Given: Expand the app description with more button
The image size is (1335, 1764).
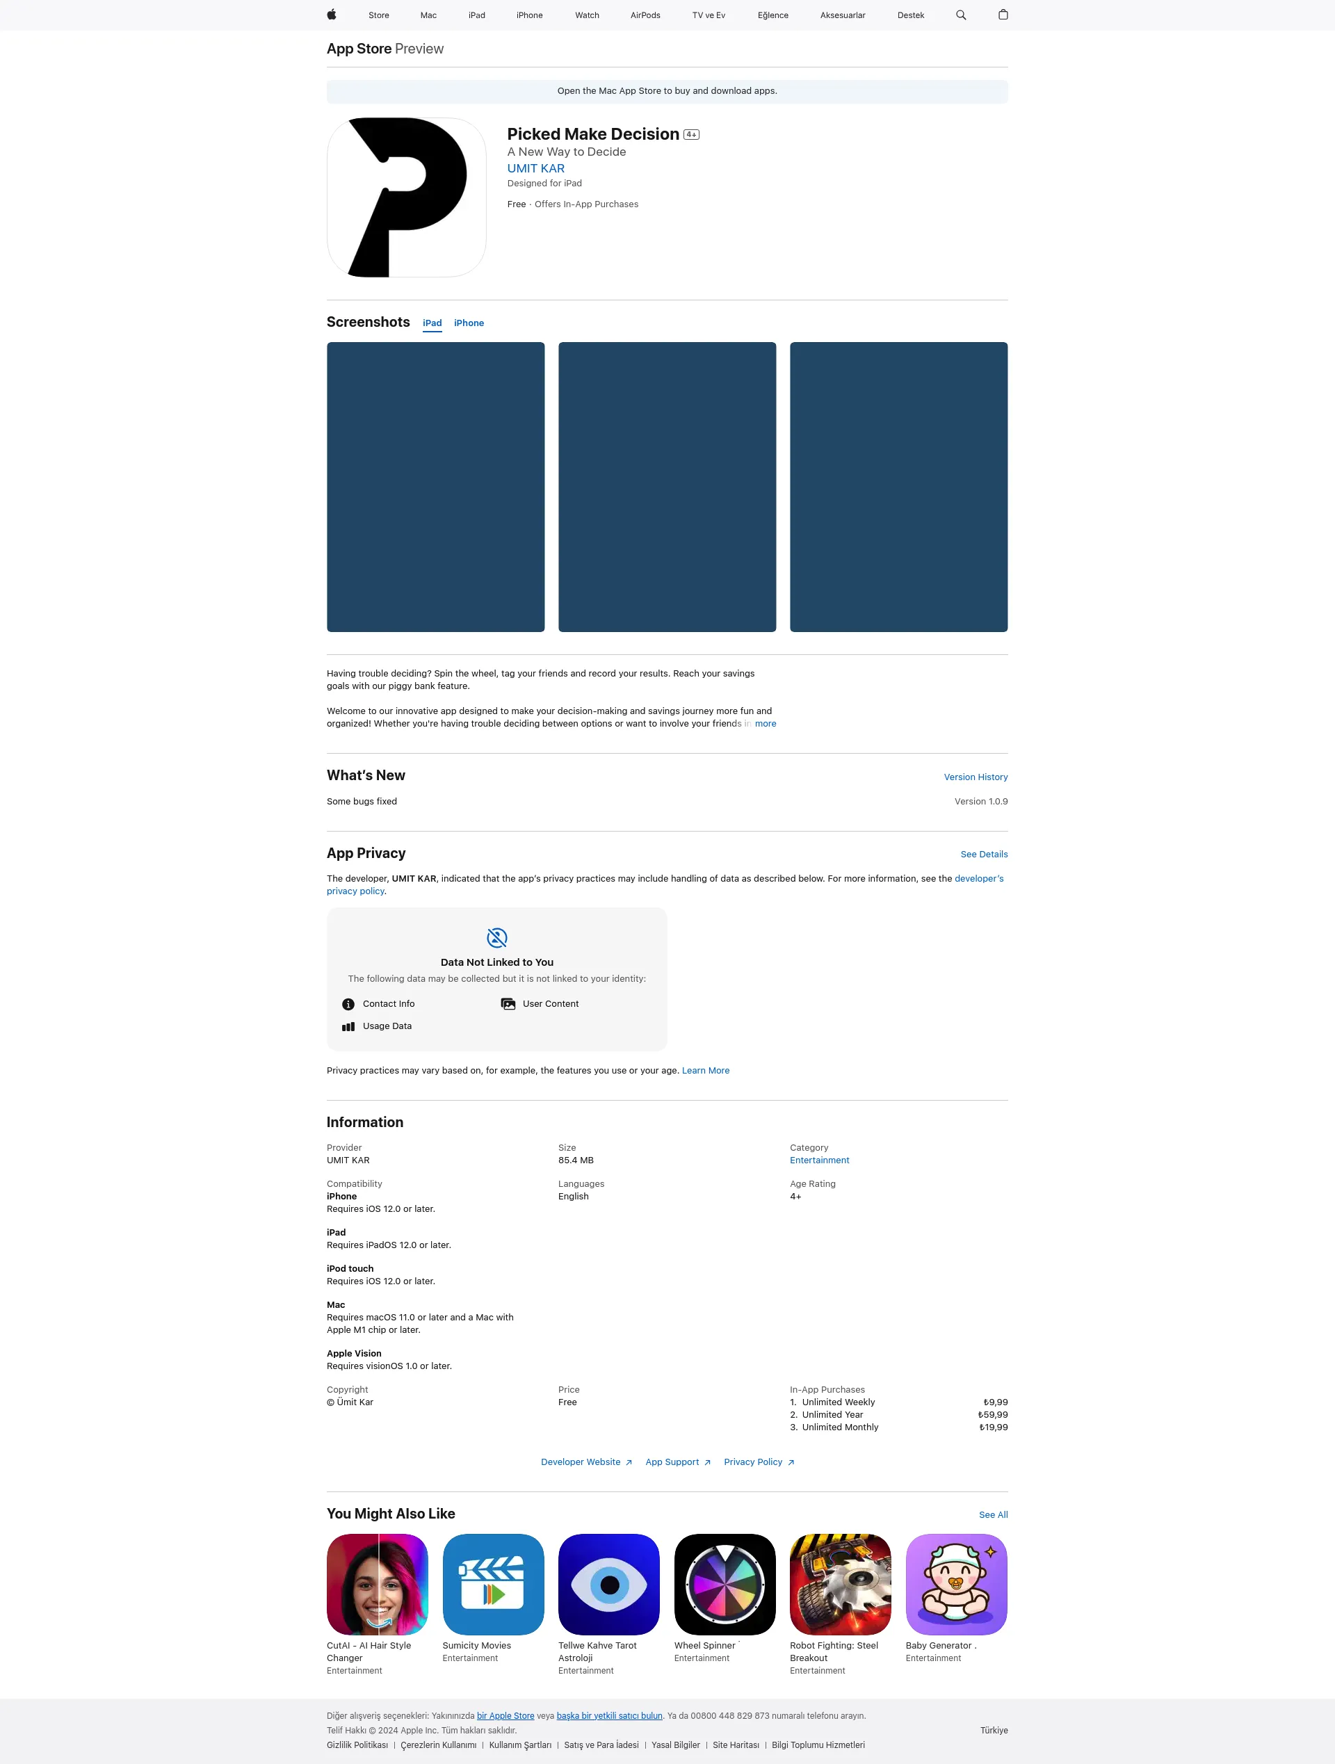Looking at the screenshot, I should tap(766, 724).
